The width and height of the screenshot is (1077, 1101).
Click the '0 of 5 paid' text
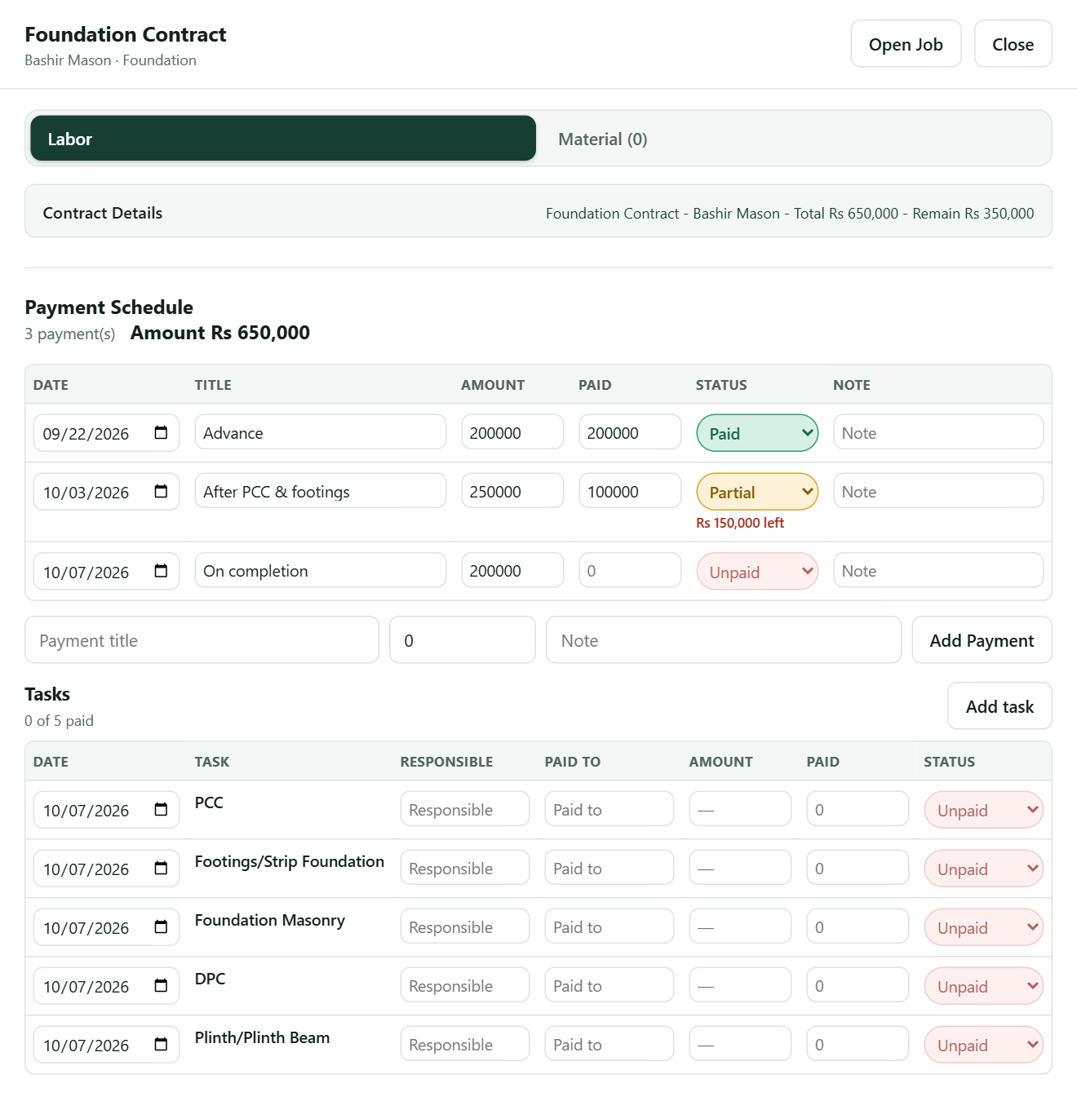tap(59, 721)
